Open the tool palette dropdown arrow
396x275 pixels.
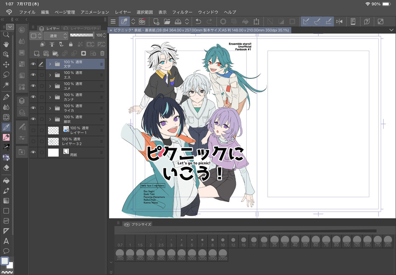click(10, 27)
